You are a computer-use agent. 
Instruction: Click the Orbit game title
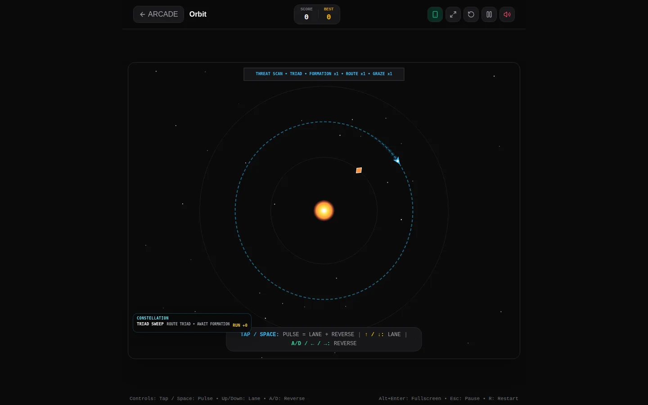[x=198, y=14]
